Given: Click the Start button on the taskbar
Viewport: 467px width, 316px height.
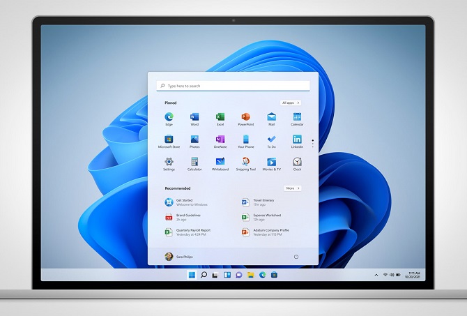Looking at the screenshot, I should click(192, 275).
